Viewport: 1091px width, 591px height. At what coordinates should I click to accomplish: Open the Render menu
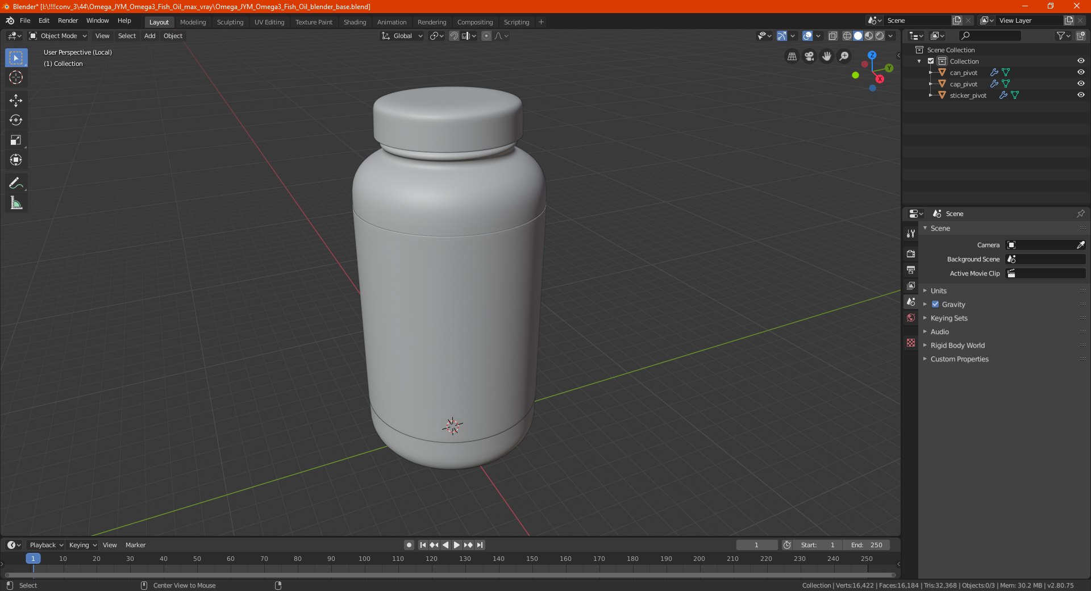[68, 20]
